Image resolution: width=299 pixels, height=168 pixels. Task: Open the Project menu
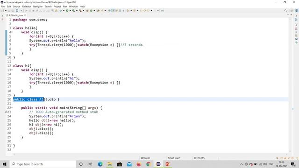coord(57,7)
